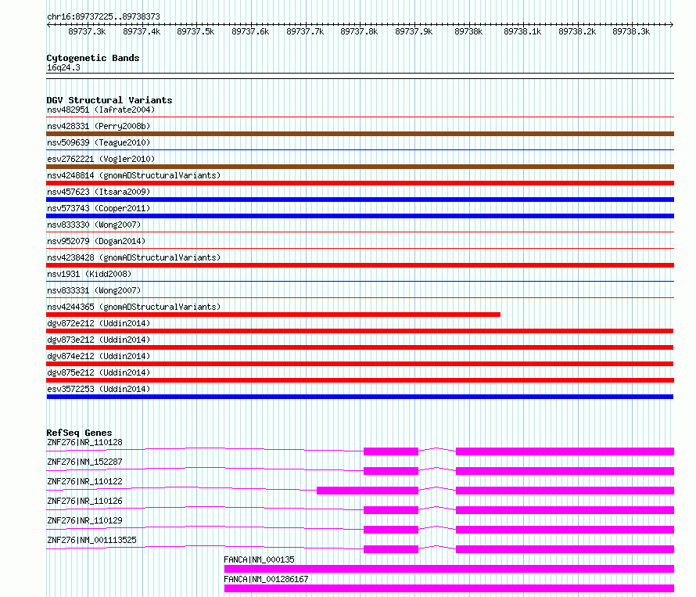Open variant nsv833330 (Wong2007)
The height and width of the screenshot is (597, 696).
click(x=94, y=225)
